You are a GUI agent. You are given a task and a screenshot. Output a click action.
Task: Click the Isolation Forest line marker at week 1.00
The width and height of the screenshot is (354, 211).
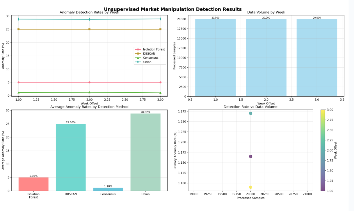(x=18, y=82)
